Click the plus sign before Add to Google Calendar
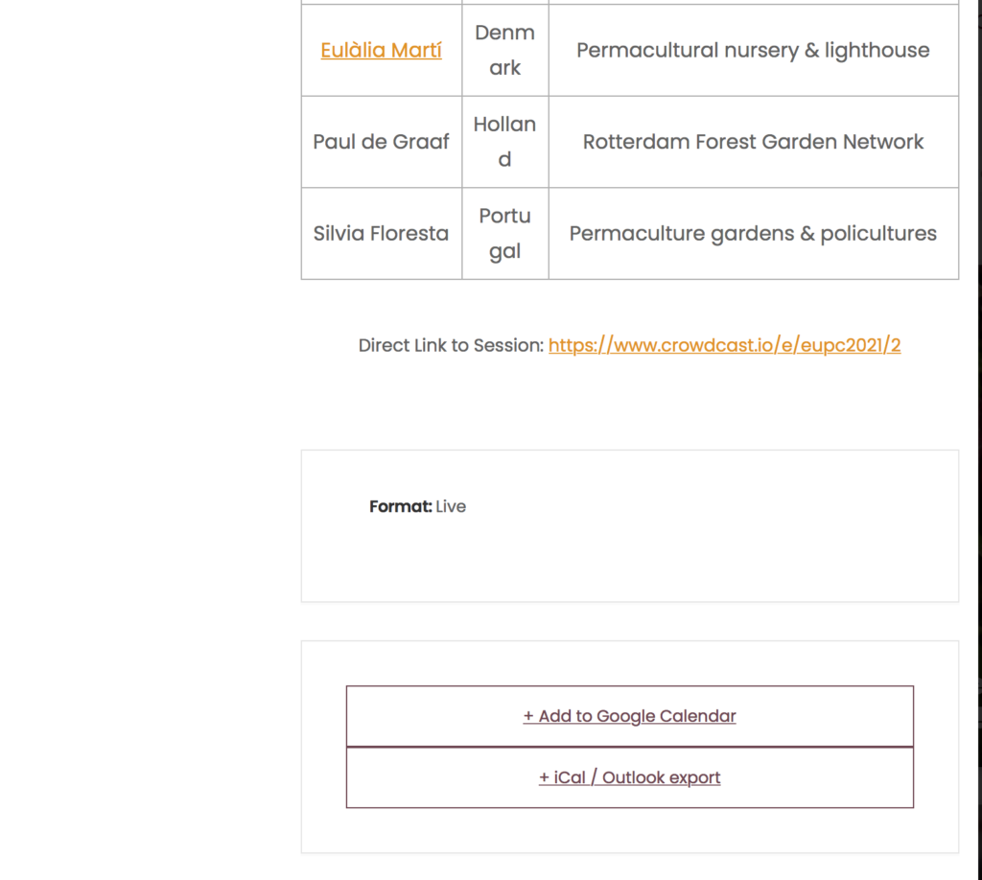982x880 pixels. pyautogui.click(x=528, y=716)
